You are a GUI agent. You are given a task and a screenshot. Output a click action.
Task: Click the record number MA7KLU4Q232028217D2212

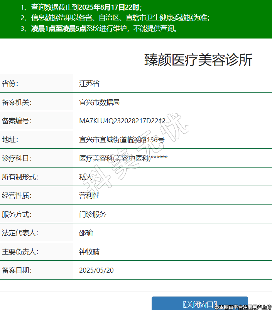122,121
